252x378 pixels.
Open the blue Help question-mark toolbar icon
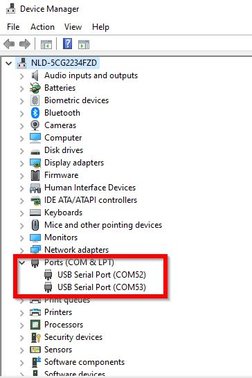pos(68,44)
